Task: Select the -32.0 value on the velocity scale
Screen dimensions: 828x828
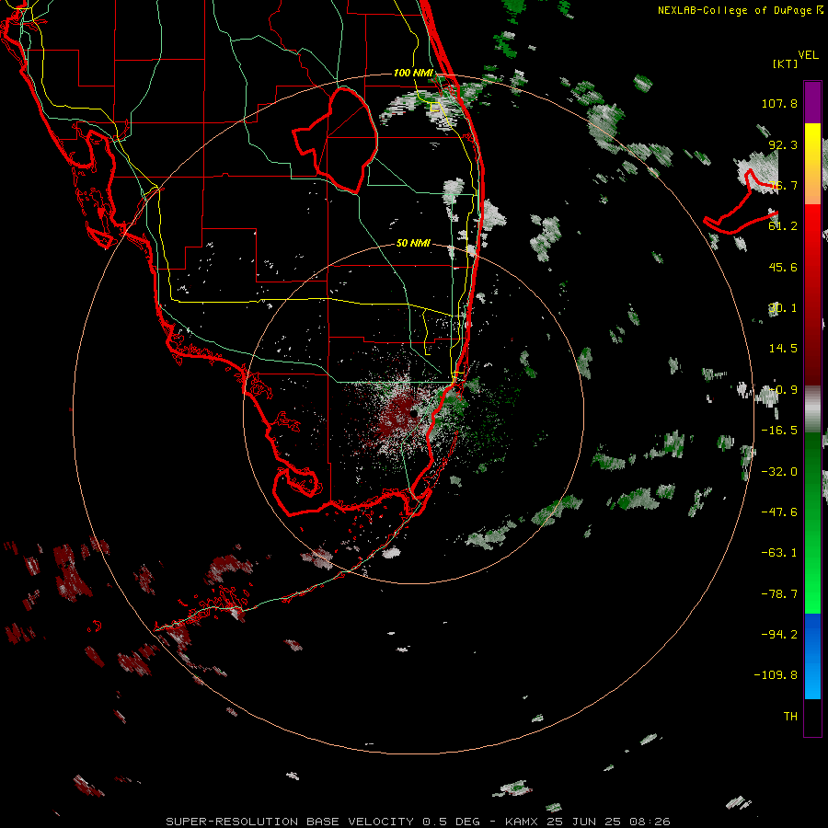Action: coord(779,472)
